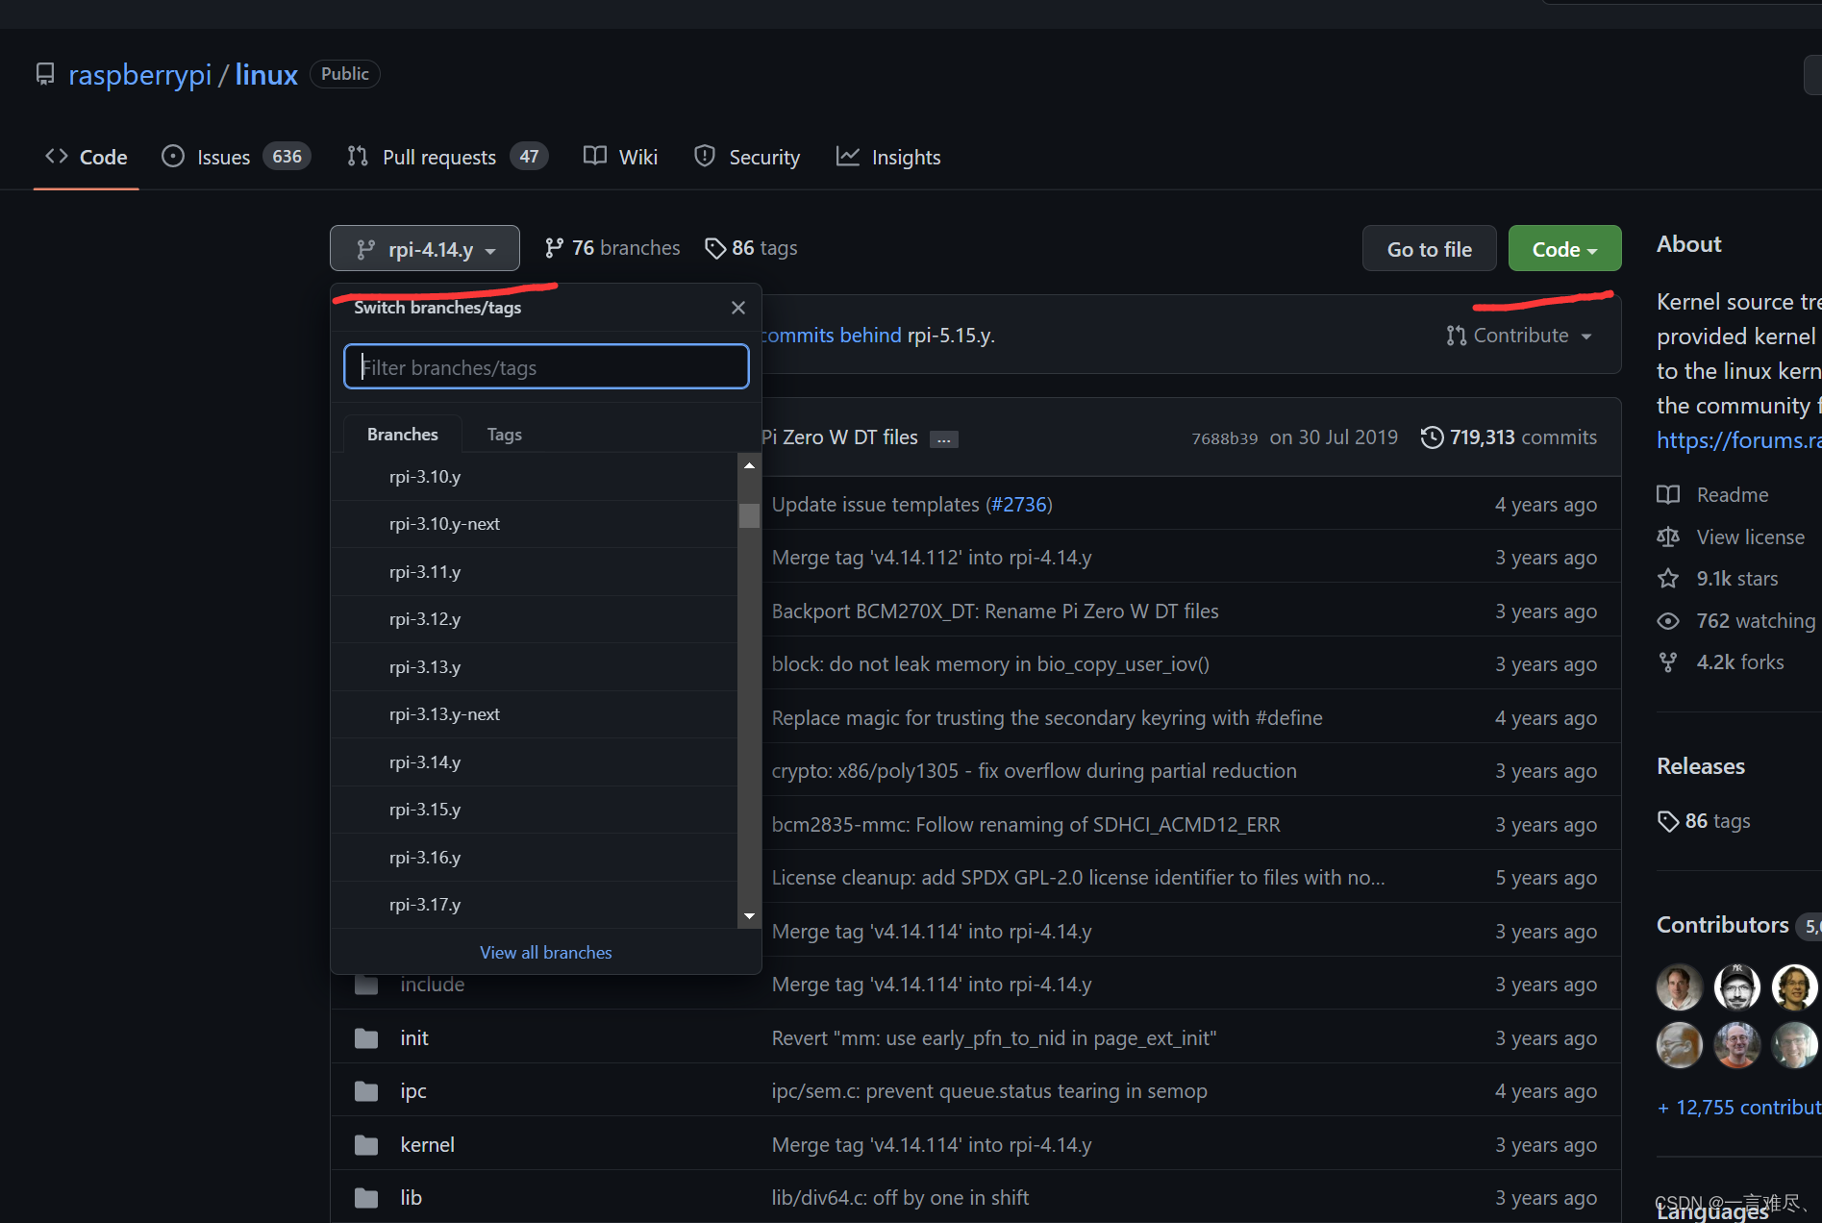Open the Insights tab
Screen dimensions: 1822x1223
pyautogui.click(x=888, y=157)
